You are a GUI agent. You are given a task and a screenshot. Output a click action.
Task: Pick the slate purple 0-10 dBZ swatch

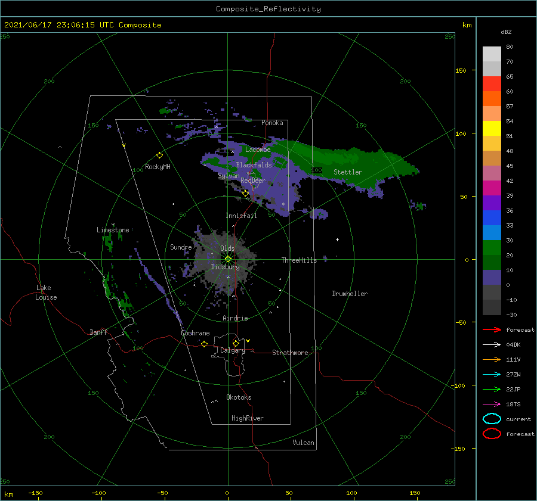tap(492, 278)
